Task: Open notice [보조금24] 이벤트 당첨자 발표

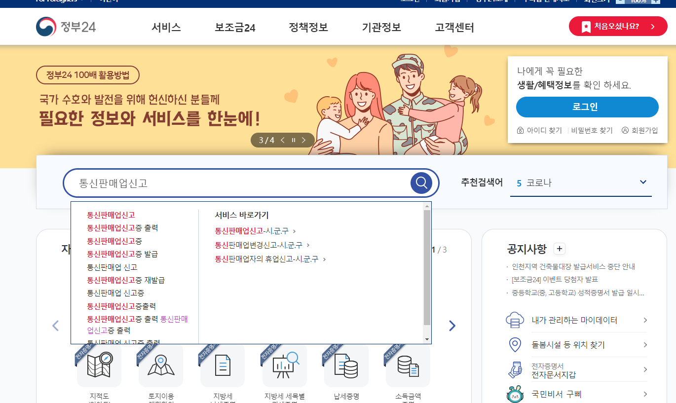Action: pyautogui.click(x=555, y=280)
